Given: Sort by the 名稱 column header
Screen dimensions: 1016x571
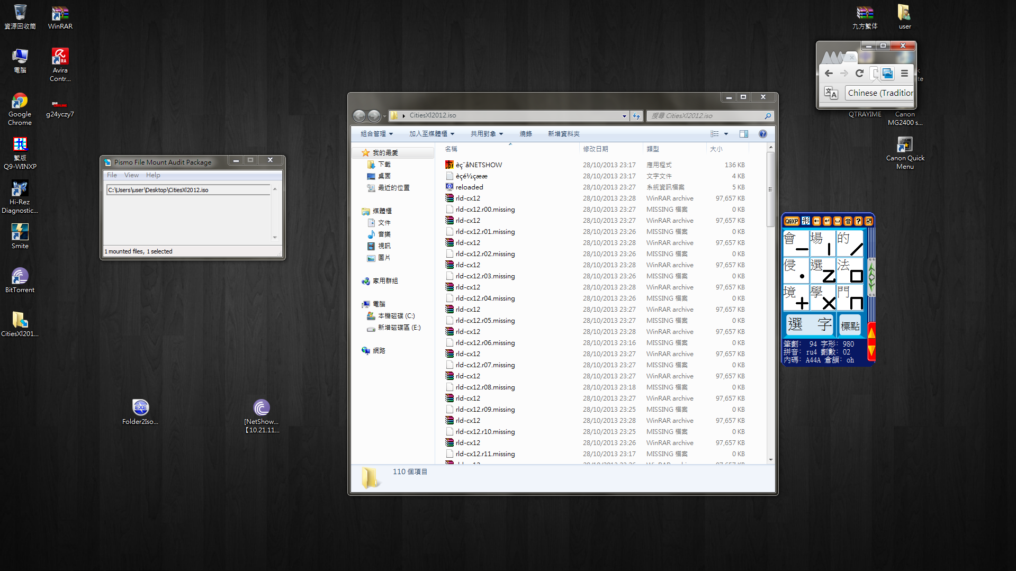Looking at the screenshot, I should pyautogui.click(x=451, y=149).
